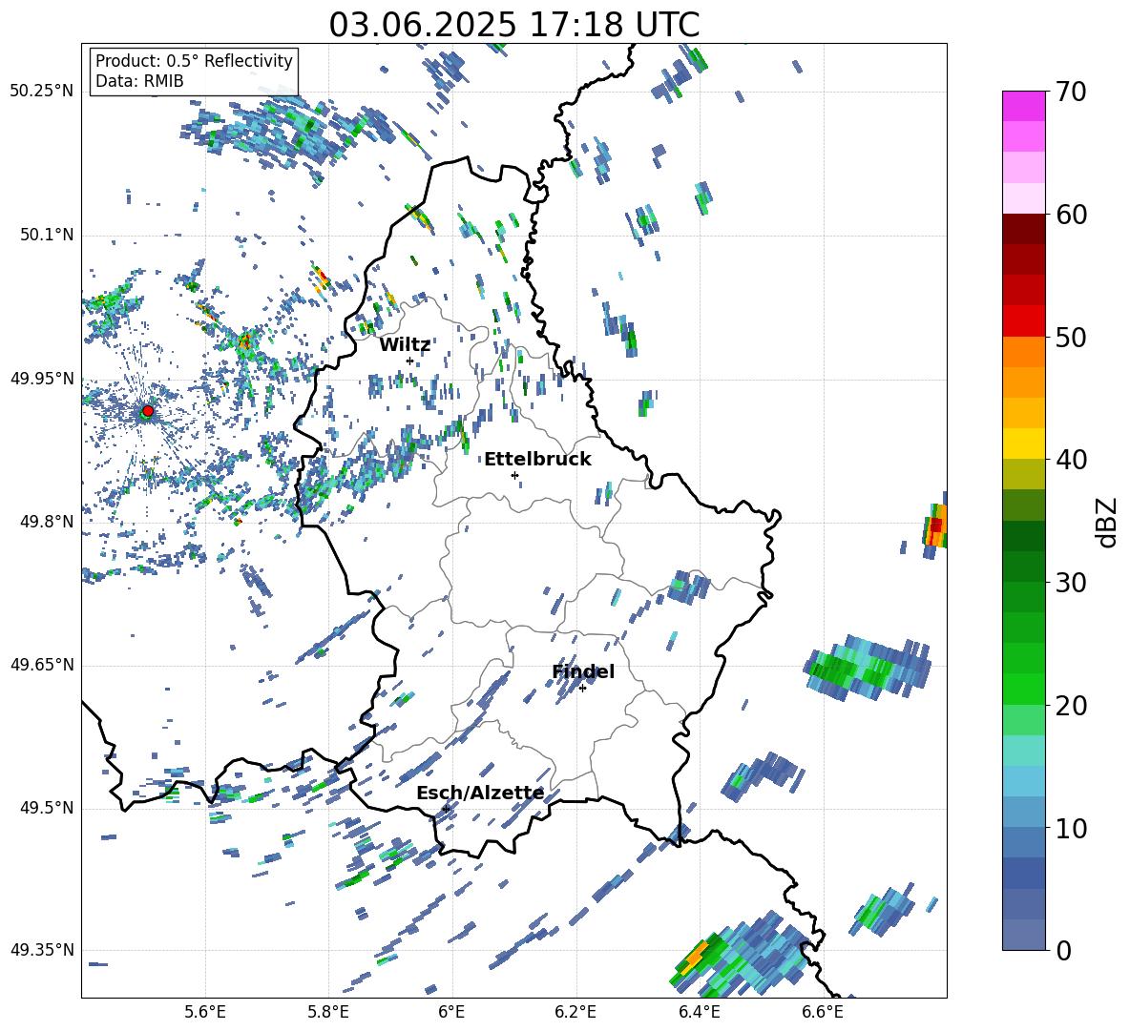Click the dark red swatch just below 60 dBZ

1023,228
